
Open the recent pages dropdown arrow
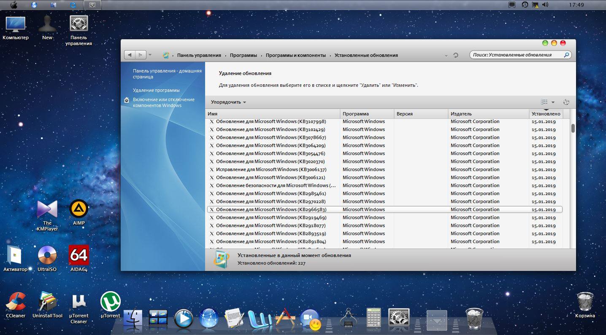150,55
